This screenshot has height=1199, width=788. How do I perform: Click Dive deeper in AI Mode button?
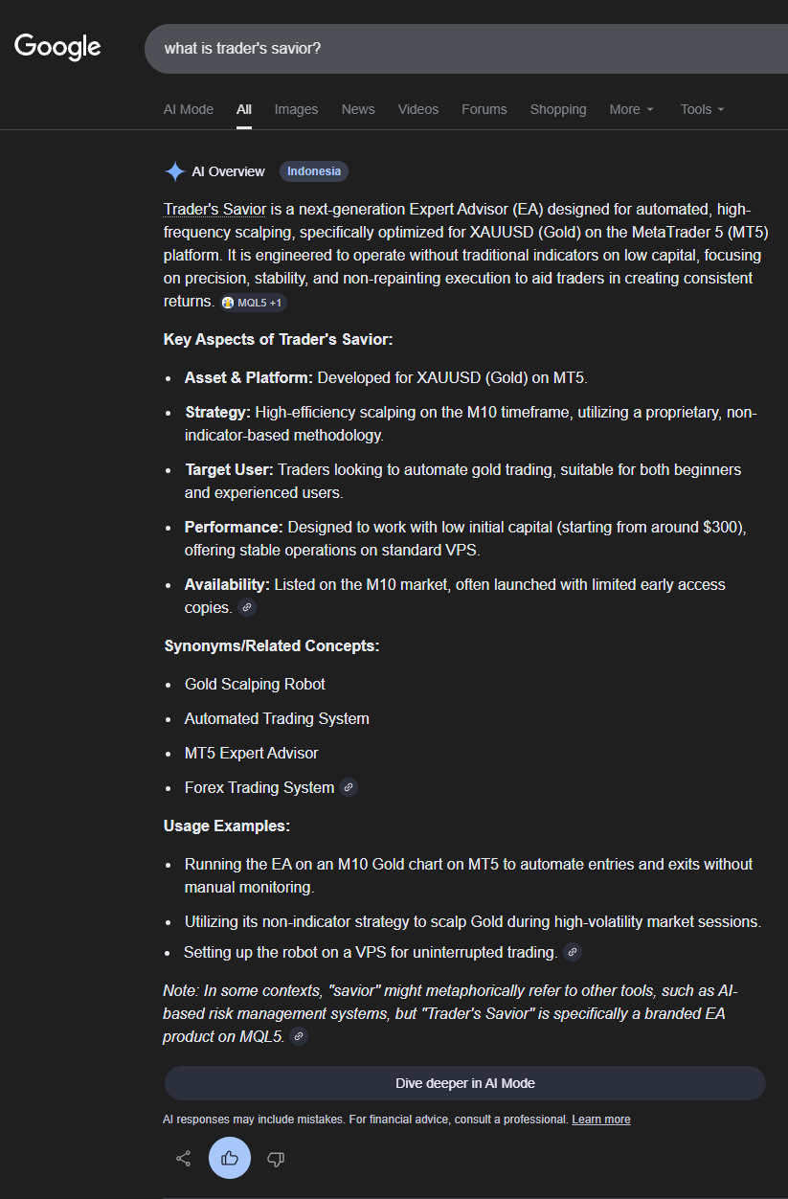[465, 1083]
